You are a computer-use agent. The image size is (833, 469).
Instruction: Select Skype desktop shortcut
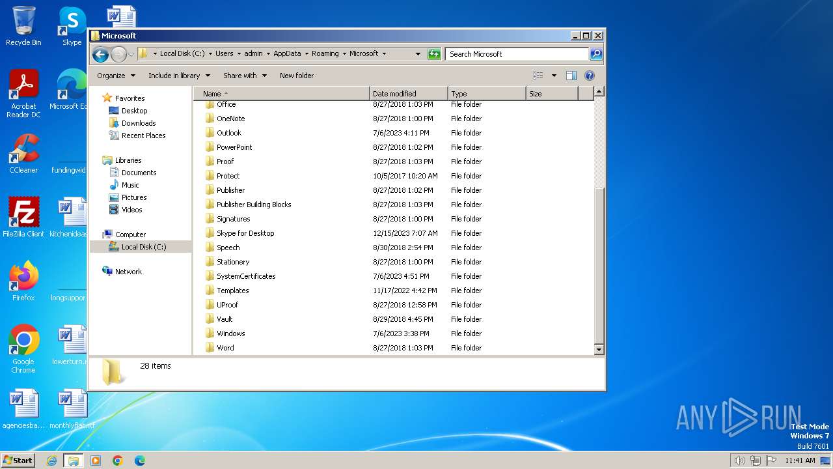pos(72,27)
